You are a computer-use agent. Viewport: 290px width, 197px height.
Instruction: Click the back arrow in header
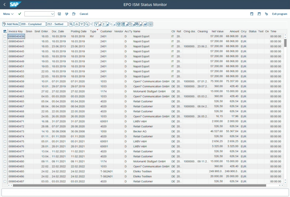click(x=5, y=4)
